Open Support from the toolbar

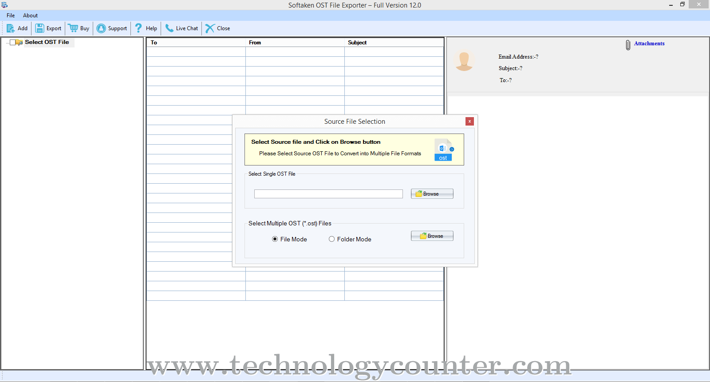pos(112,28)
